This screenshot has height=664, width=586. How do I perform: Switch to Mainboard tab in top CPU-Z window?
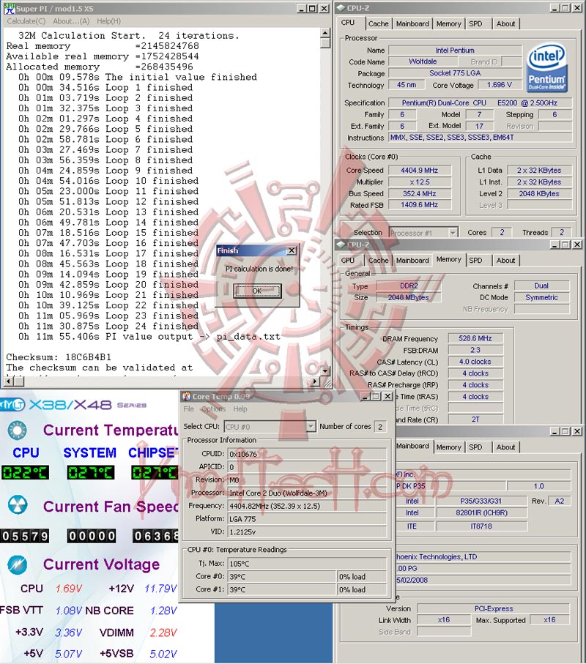pos(412,23)
